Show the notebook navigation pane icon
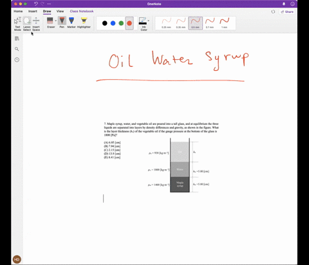 [17, 39]
